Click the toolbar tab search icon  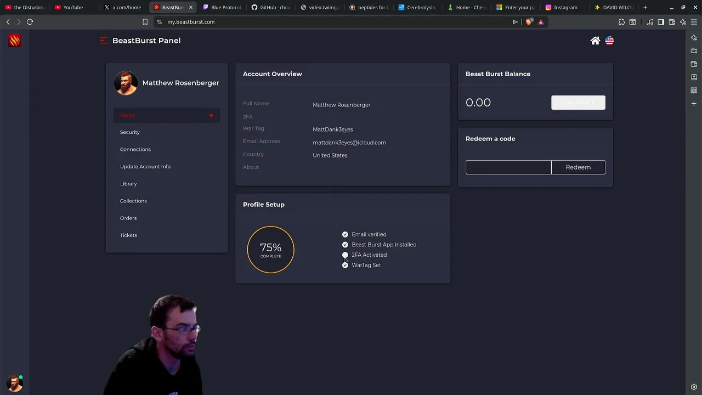coord(632,22)
